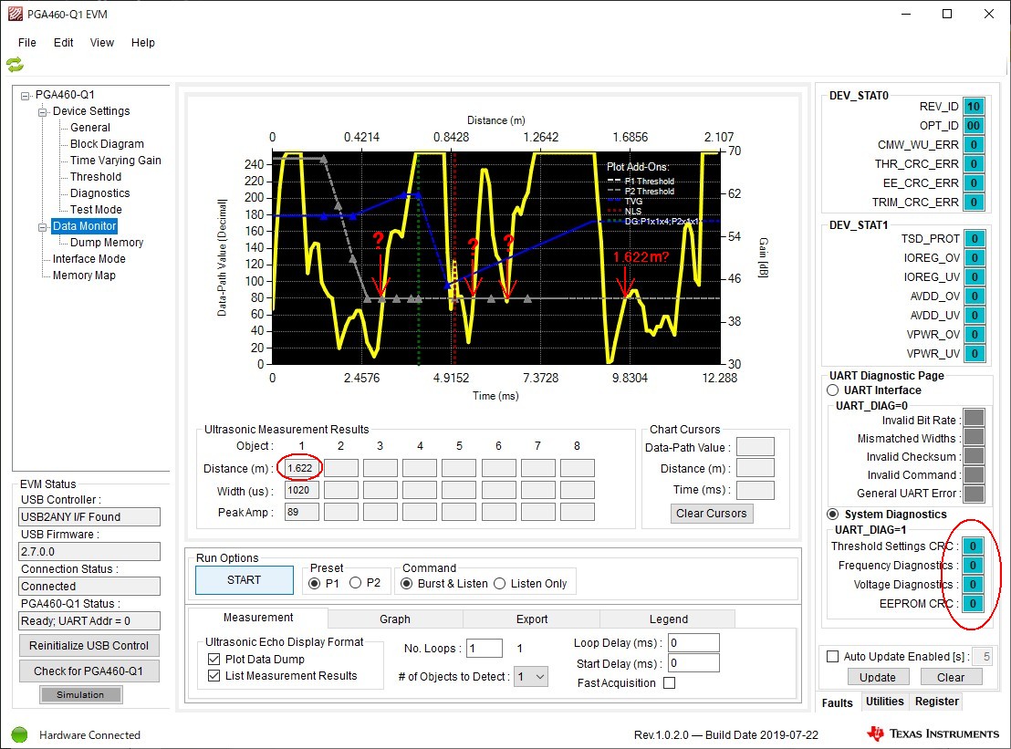The image size is (1011, 749).
Task: Select Burst & Listen command option
Action: [x=407, y=583]
